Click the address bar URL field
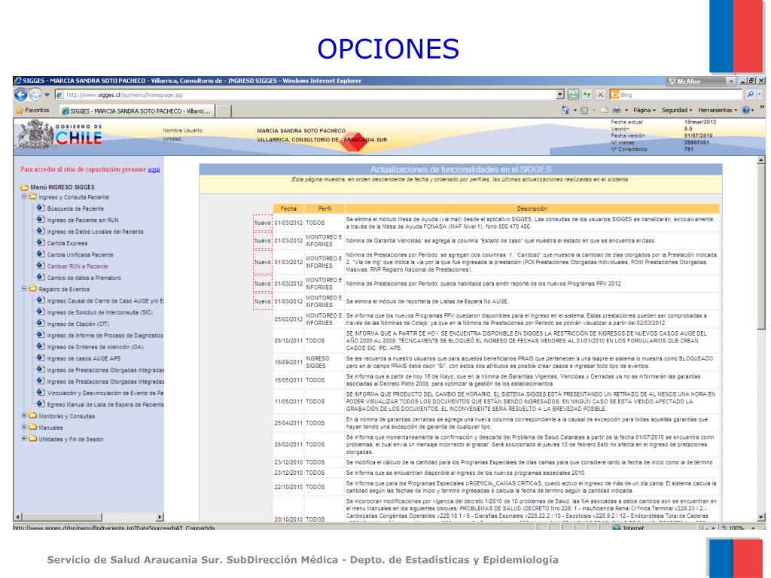The image size is (771, 578). click(305, 95)
